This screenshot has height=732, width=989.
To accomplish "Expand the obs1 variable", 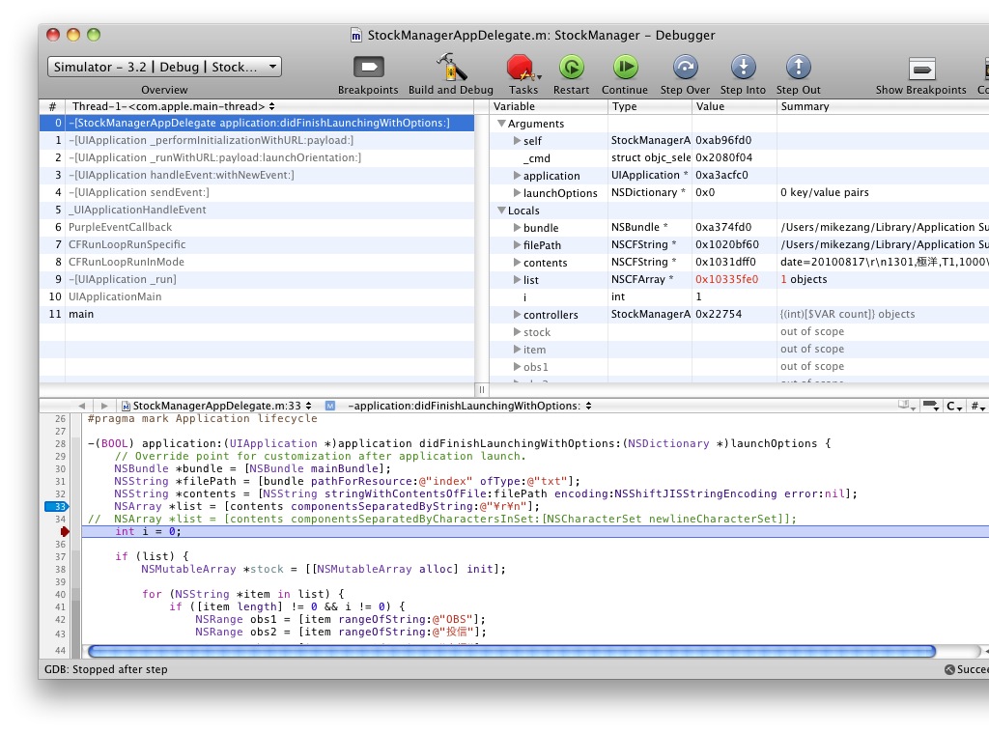I will click(517, 366).
